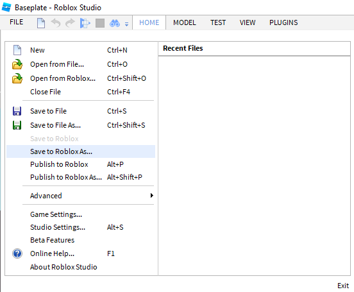Switch to the MODEL tab
Viewport: 354px width, 292px height.
point(185,22)
